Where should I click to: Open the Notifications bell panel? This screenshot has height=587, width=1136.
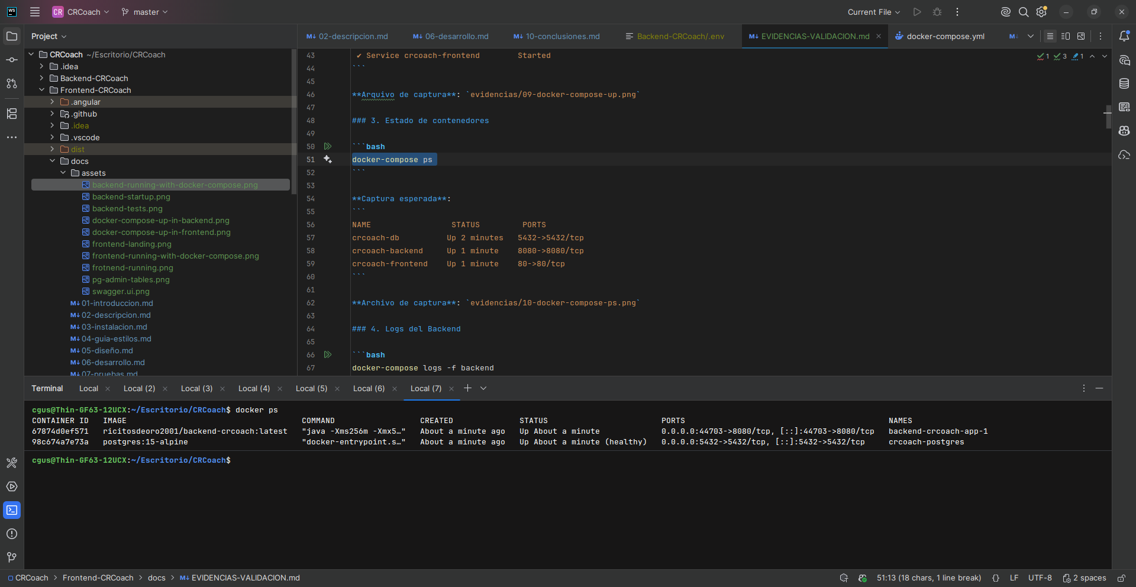(x=1124, y=36)
